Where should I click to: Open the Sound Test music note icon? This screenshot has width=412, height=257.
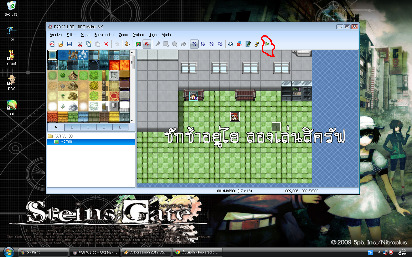[x=257, y=44]
